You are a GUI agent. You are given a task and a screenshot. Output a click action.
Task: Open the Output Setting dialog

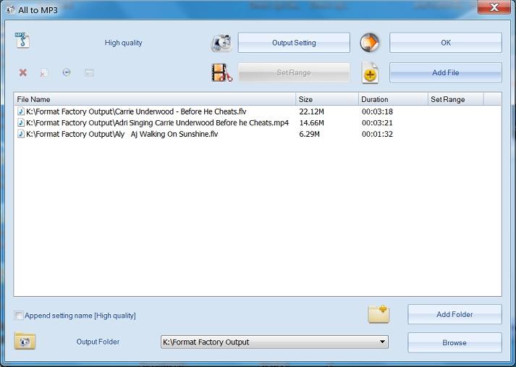[x=294, y=43]
